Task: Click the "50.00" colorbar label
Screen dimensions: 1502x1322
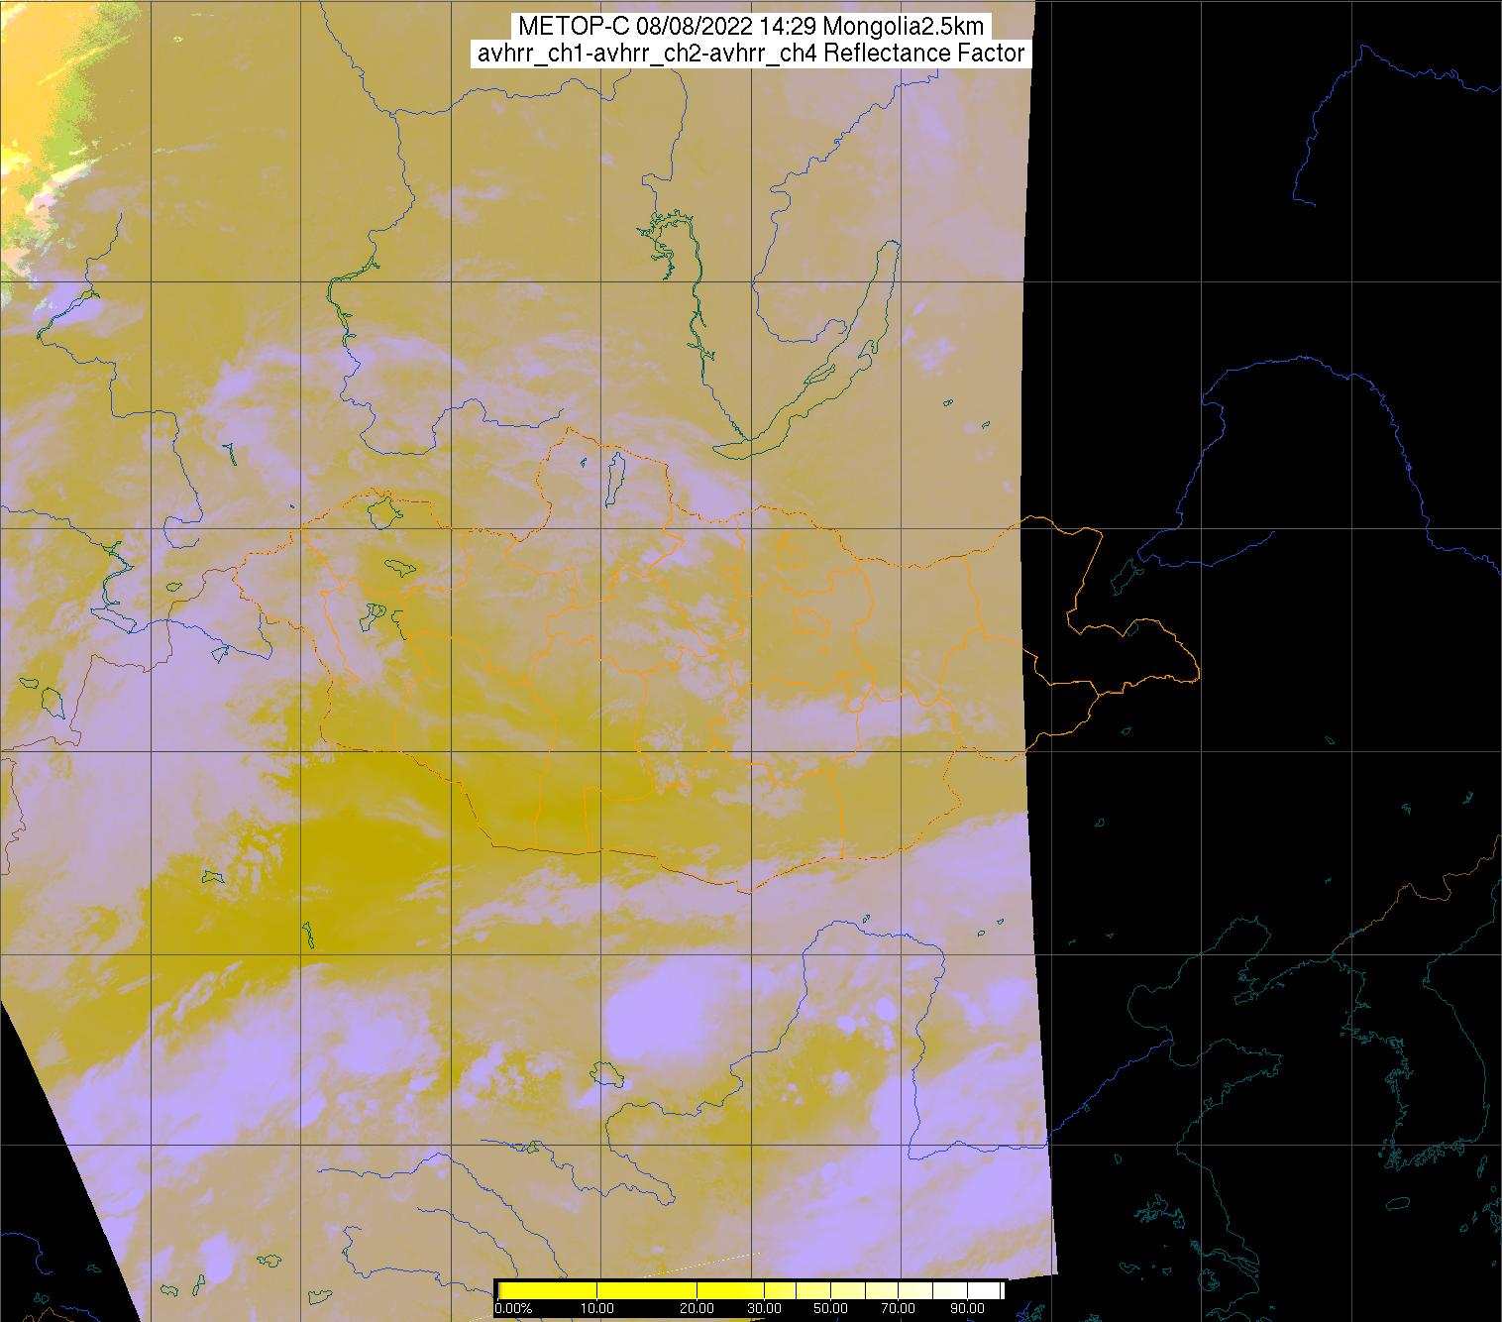Action: coord(830,1308)
